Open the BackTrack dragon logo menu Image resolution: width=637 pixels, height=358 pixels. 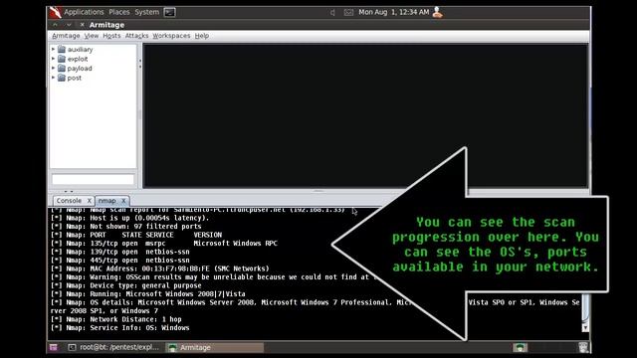coord(55,12)
